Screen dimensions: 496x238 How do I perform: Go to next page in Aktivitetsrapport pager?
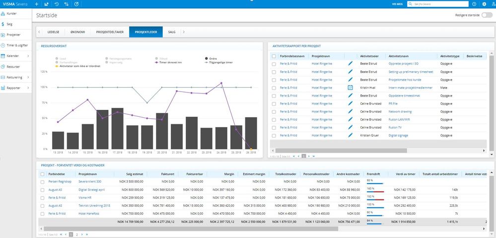pyautogui.click(x=309, y=156)
